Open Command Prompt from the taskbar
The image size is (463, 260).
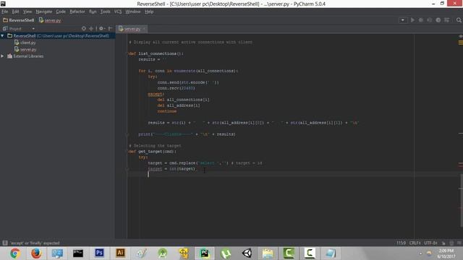[78, 253]
